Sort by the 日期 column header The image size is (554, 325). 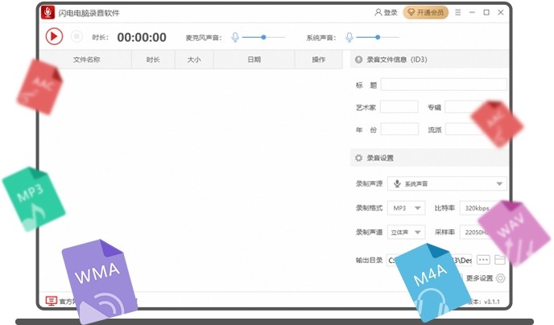click(254, 60)
